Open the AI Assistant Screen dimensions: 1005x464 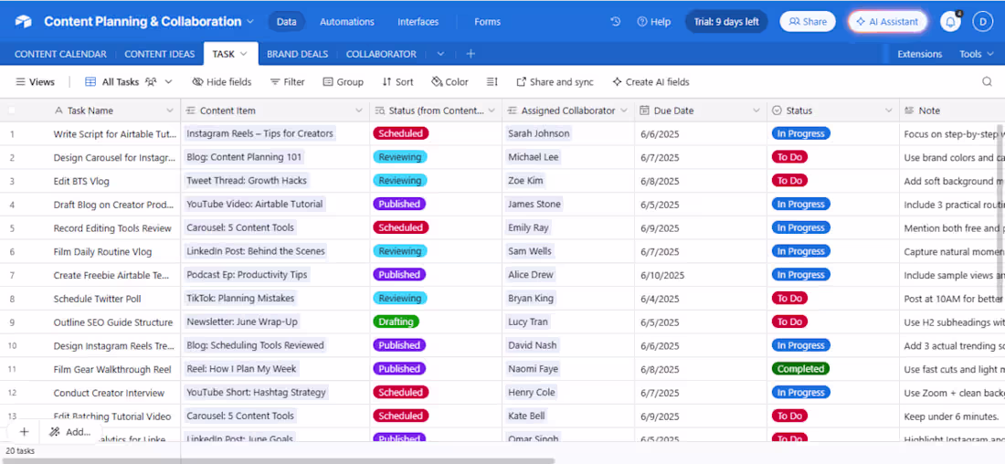[x=888, y=21]
